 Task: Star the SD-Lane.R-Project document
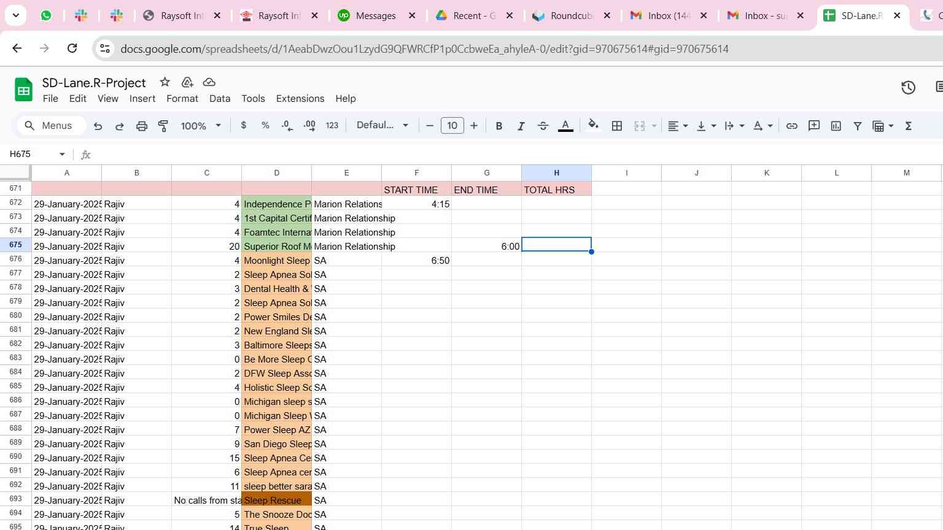[x=165, y=82]
